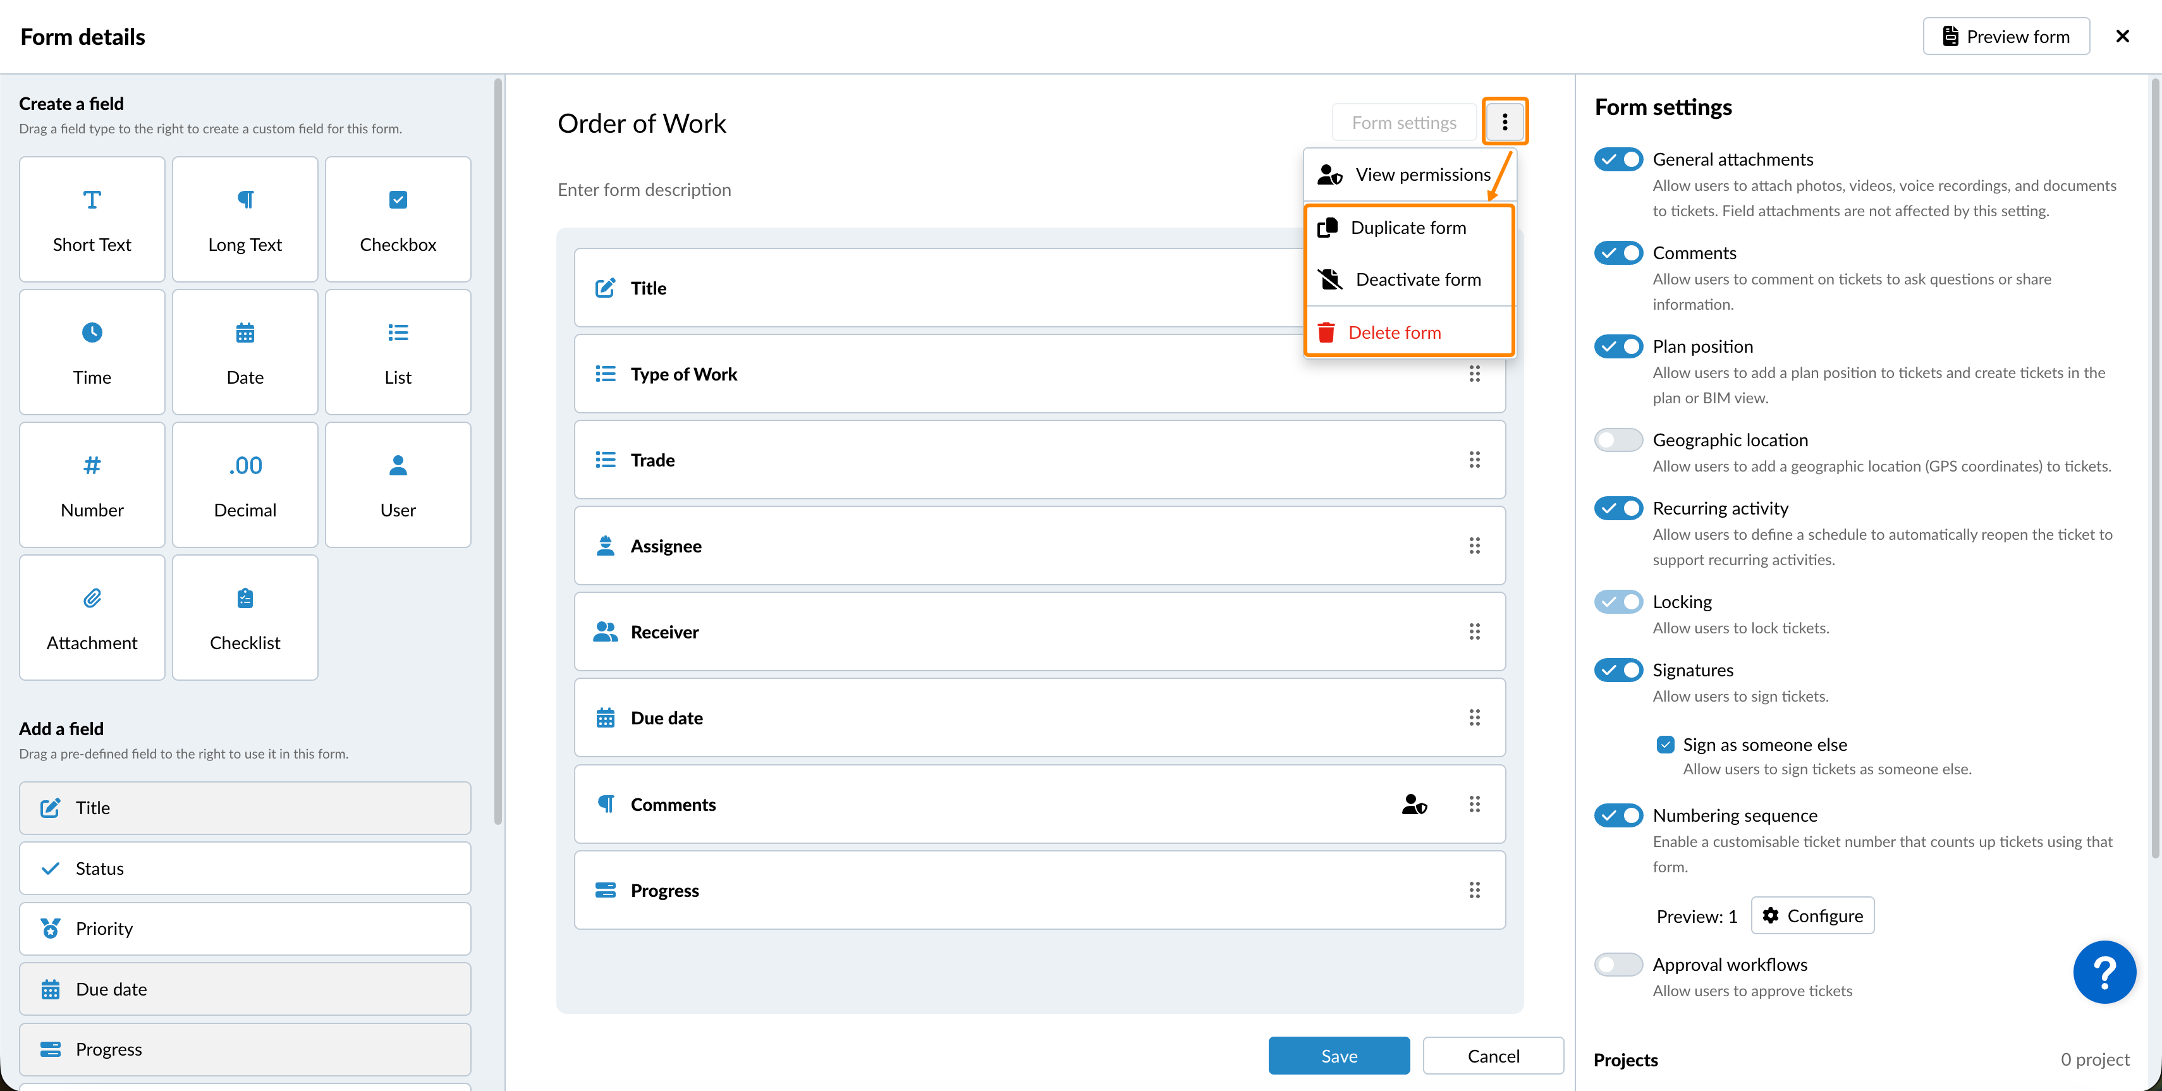Pick the Attachment field type tile

(92, 617)
